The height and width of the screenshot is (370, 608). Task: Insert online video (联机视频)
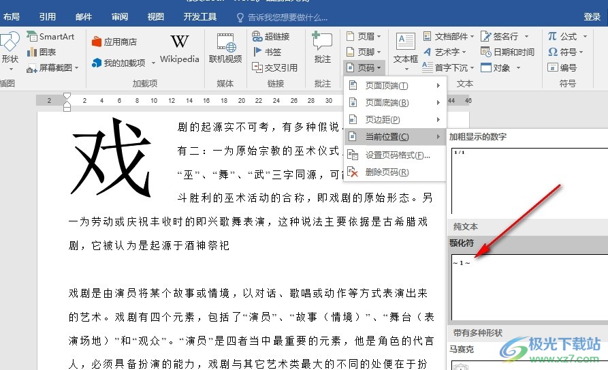click(225, 48)
